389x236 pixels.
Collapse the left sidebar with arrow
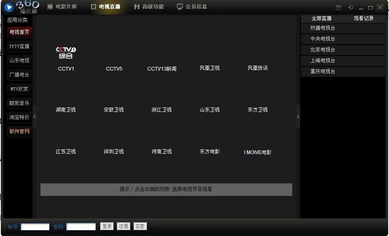pos(35,117)
